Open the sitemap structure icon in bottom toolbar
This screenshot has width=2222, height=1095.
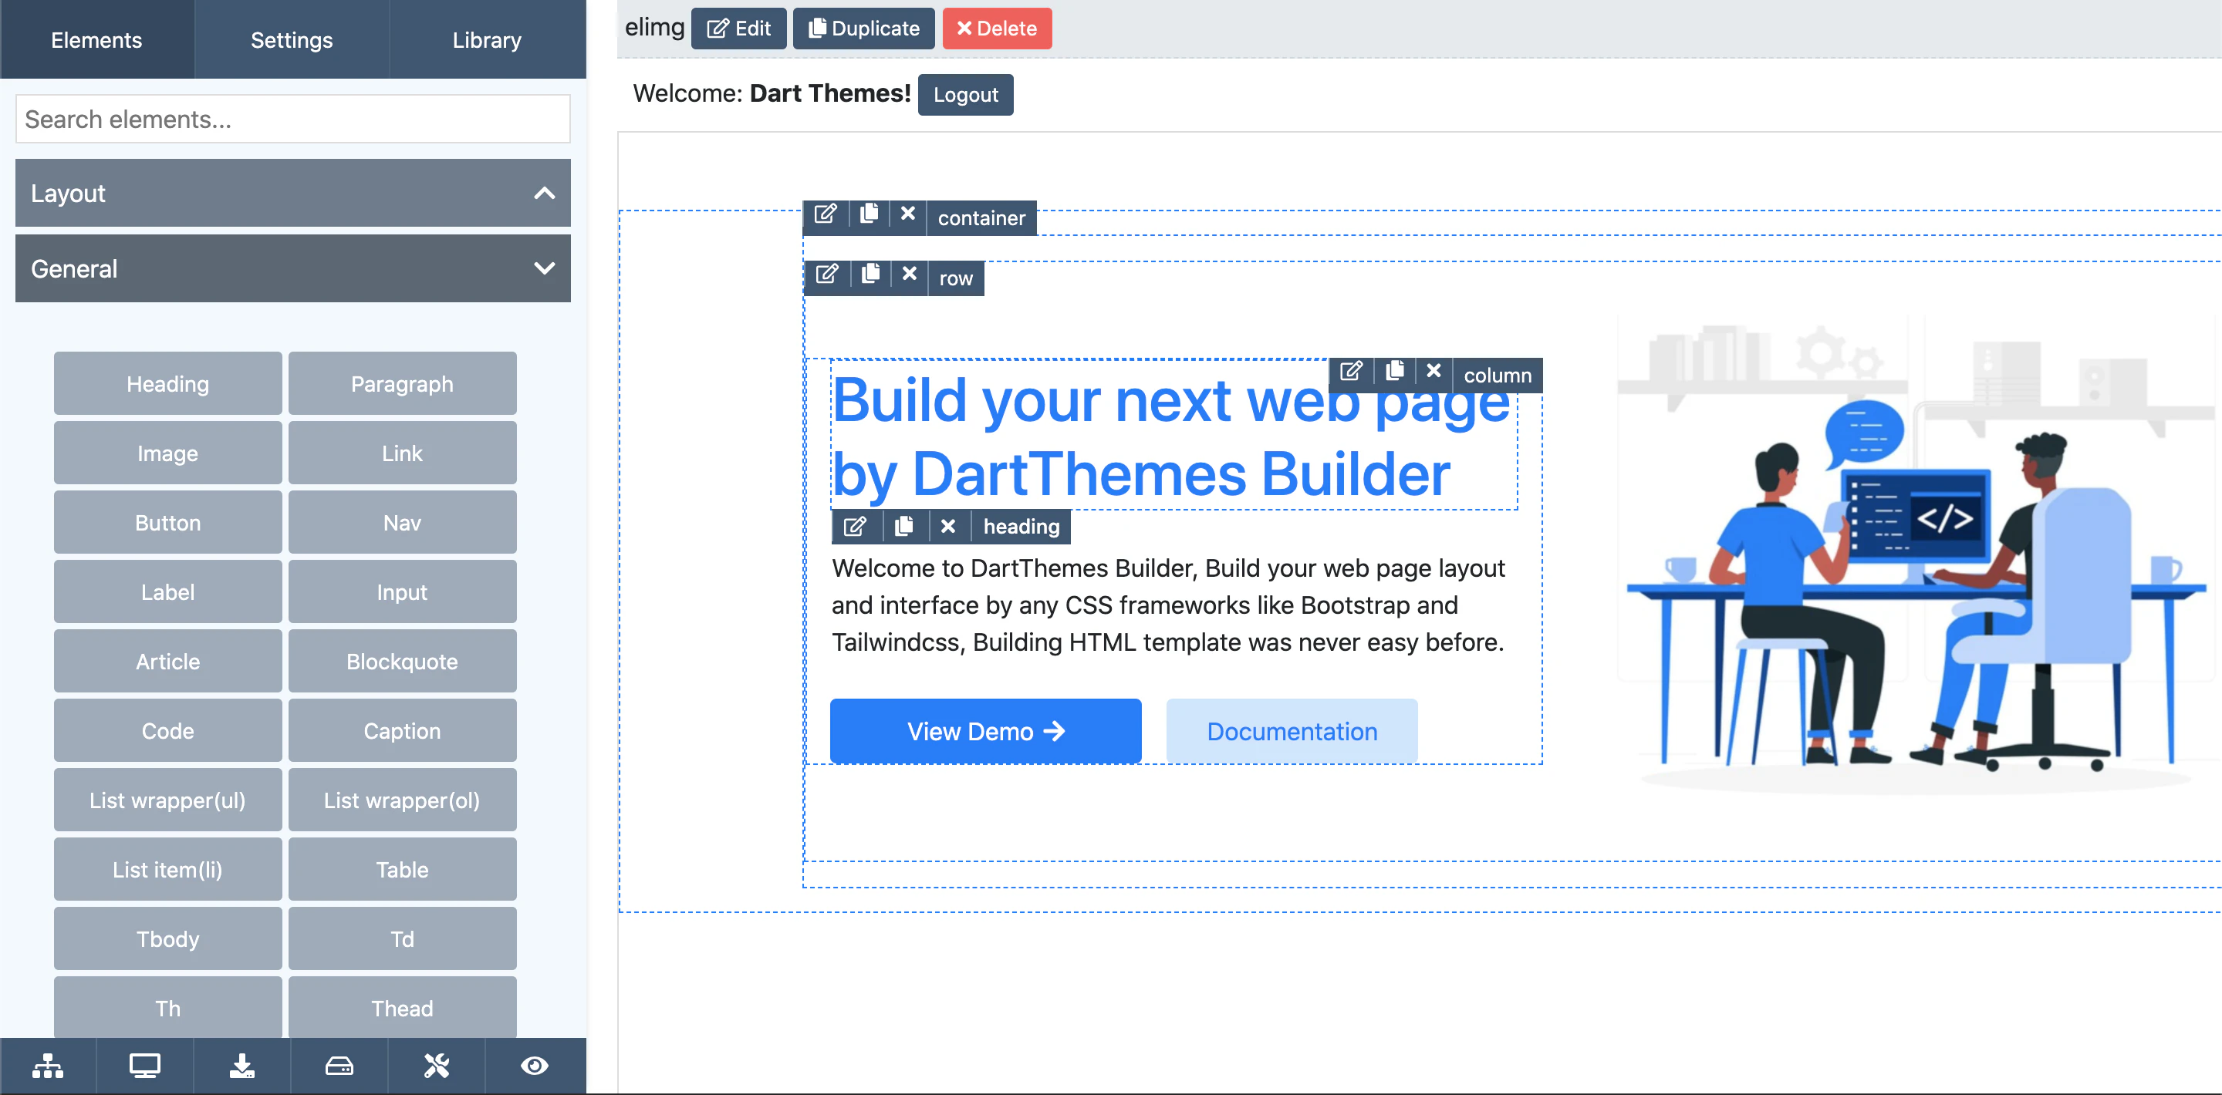click(x=47, y=1066)
